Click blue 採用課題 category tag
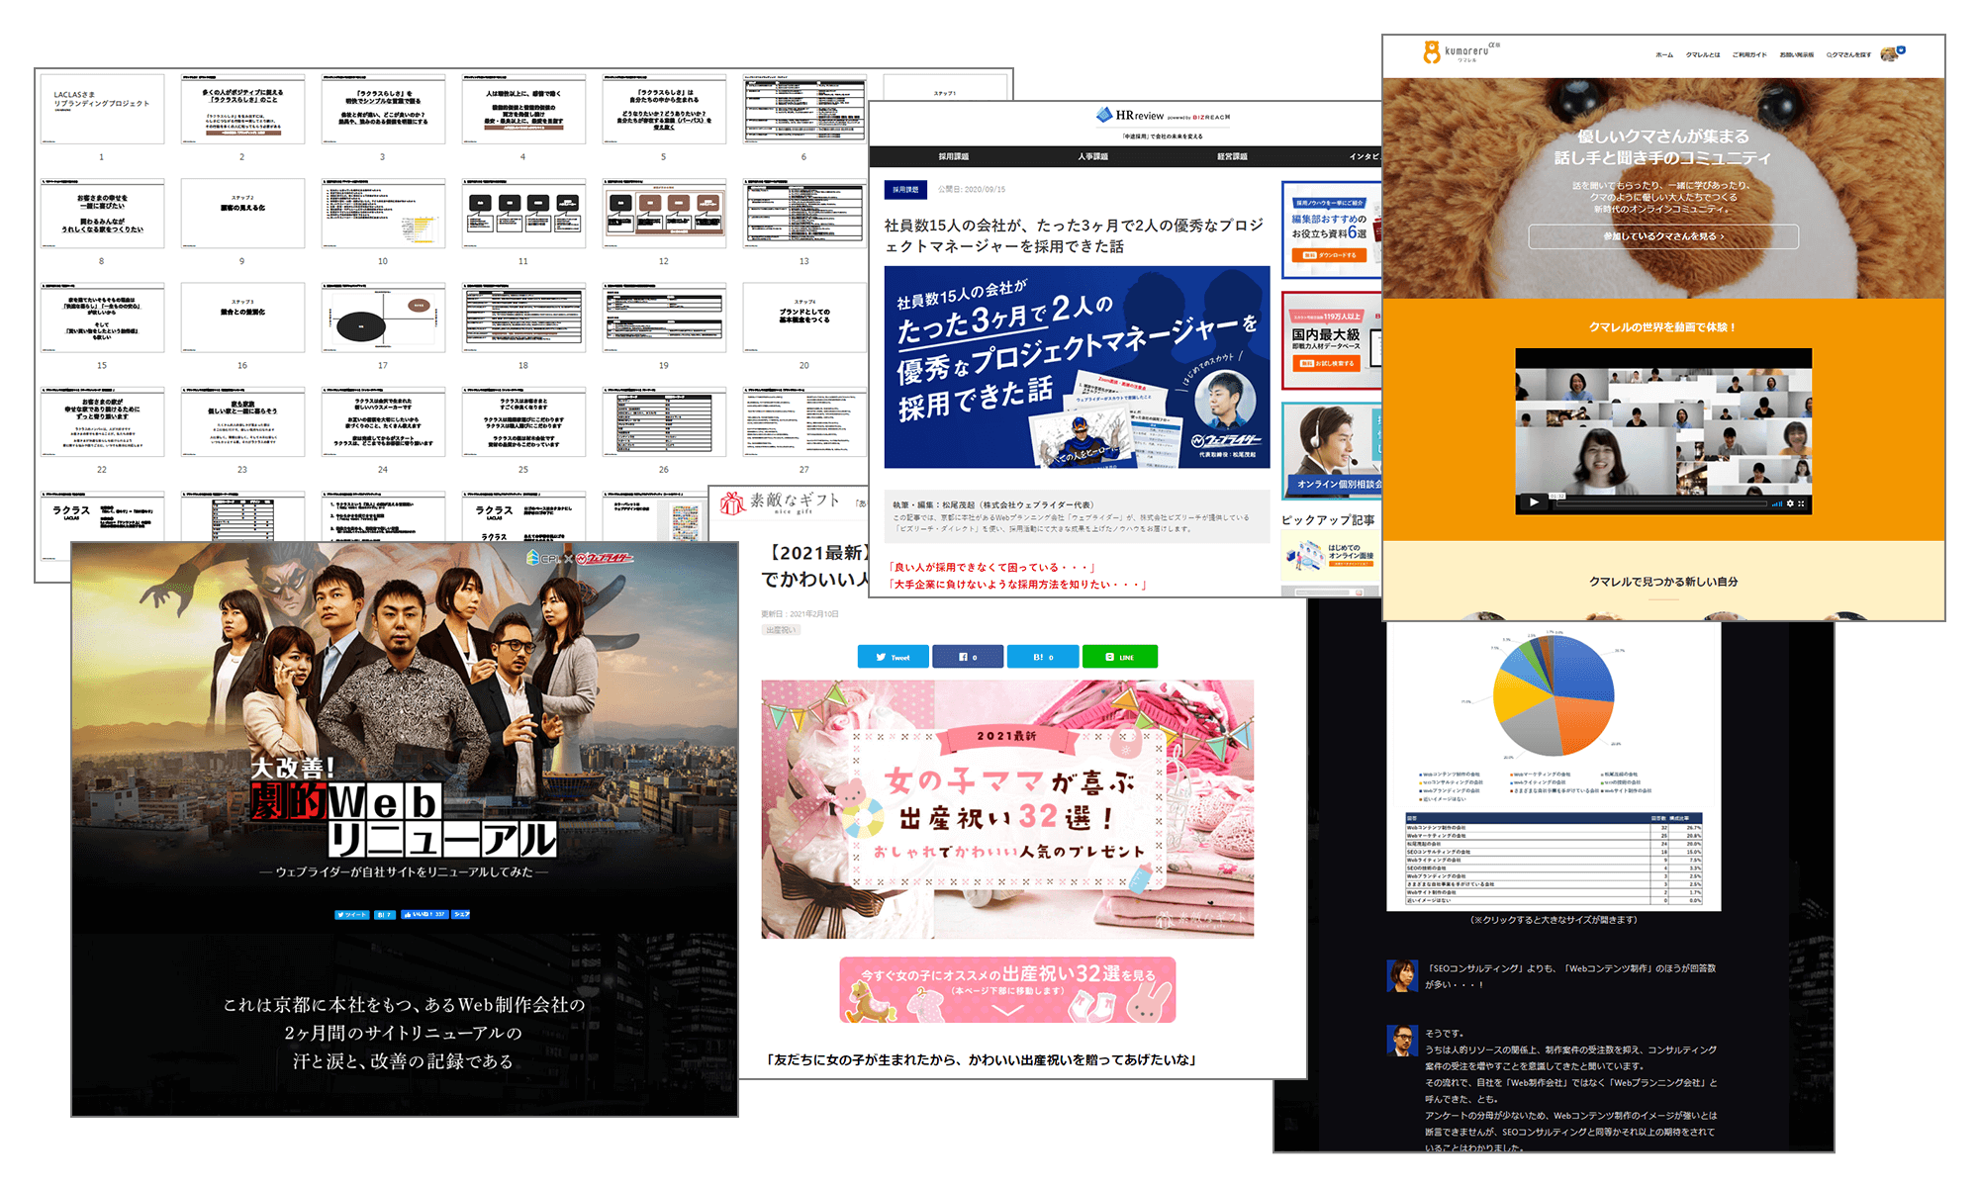The height and width of the screenshot is (1187, 1979). tap(905, 189)
